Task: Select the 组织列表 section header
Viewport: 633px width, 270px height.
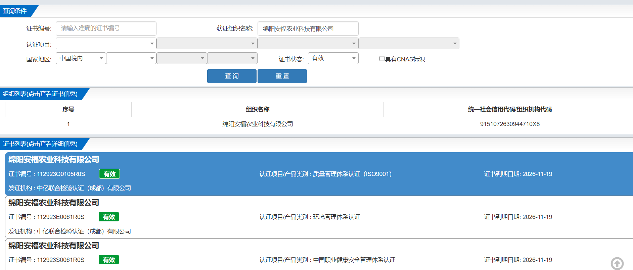Action: click(40, 94)
